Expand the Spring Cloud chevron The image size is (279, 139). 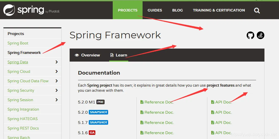pos(57,72)
